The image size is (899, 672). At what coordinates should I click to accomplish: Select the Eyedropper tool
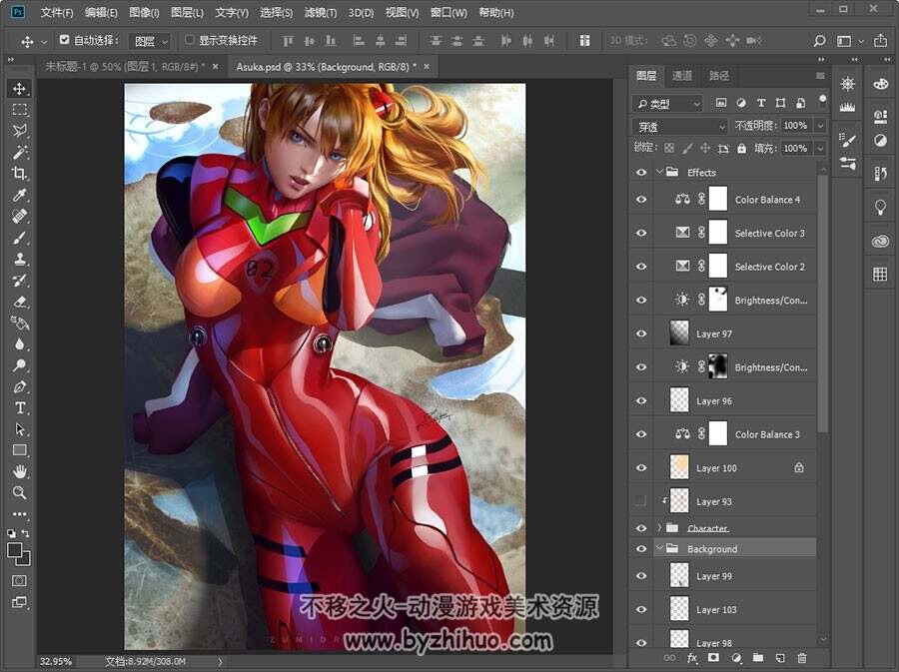click(20, 196)
